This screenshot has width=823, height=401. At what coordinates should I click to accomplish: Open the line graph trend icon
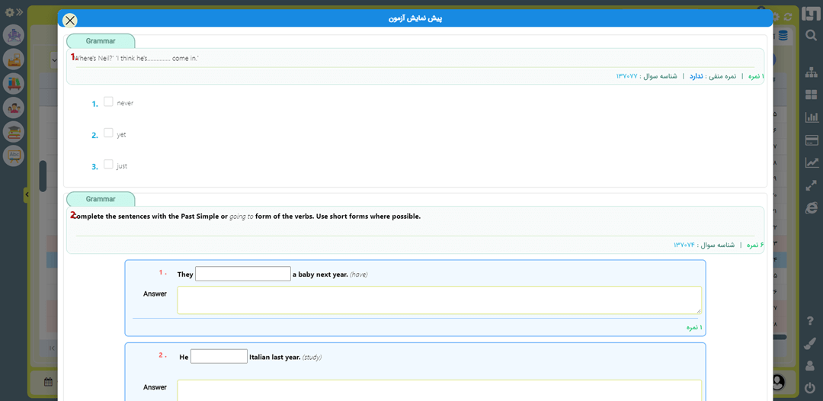(811, 162)
